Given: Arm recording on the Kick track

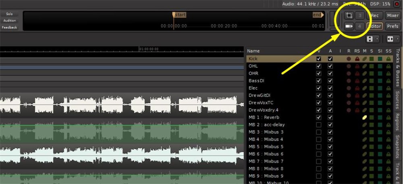Looking at the screenshot, I should (349, 59).
